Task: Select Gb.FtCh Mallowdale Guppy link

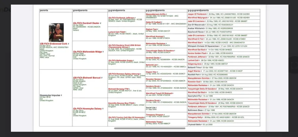Action: pos(121,60)
